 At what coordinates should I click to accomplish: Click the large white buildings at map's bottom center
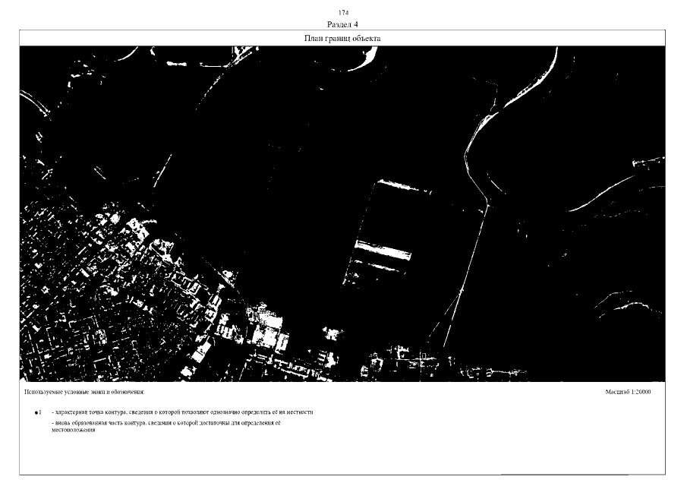[266, 333]
